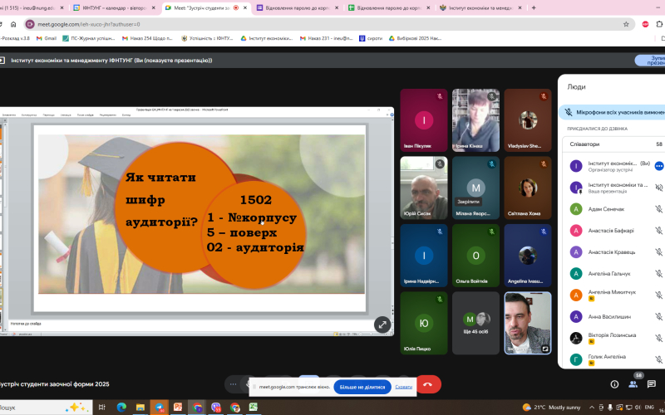Expand the 'Ще 45 осіб' participants tile

475,322
